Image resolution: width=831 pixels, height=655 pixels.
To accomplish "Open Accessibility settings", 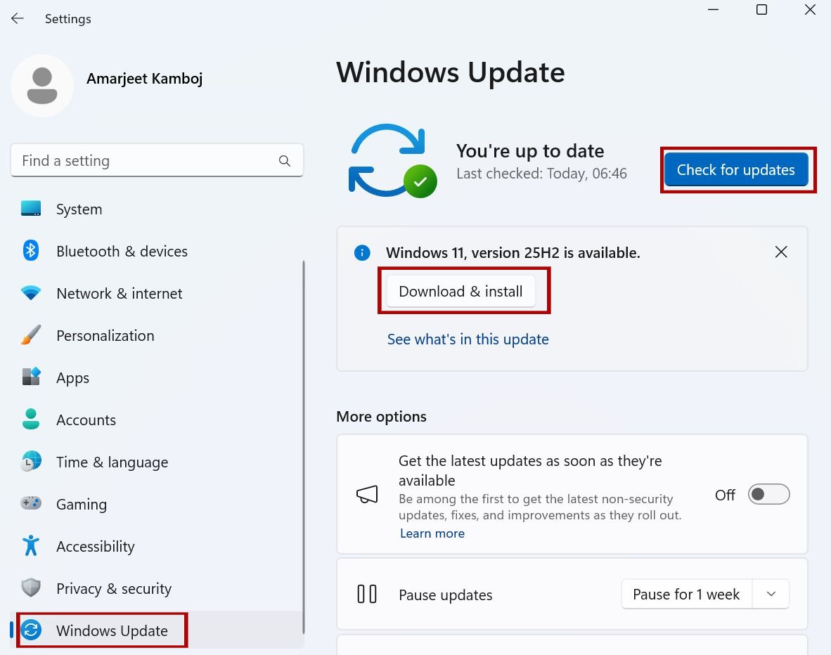I will 95,546.
